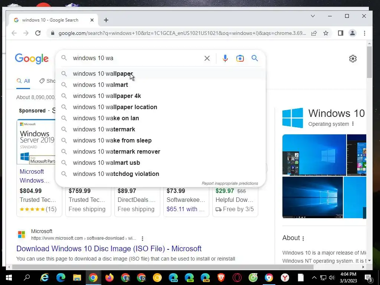This screenshot has height=285, width=380.
Task: Go to Google homepage via logo
Action: click(32, 59)
